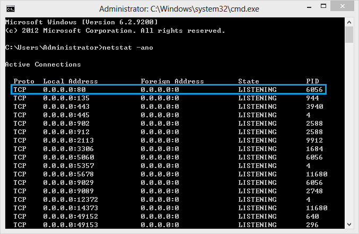
Task: Click PID 3940
Action: (314, 107)
